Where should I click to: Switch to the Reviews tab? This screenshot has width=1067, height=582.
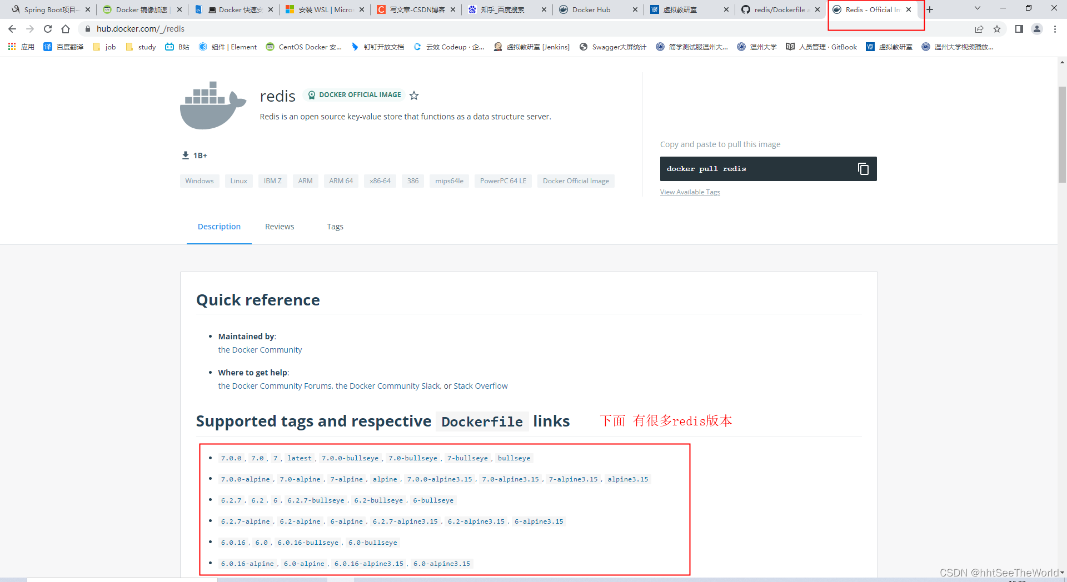pyautogui.click(x=280, y=227)
